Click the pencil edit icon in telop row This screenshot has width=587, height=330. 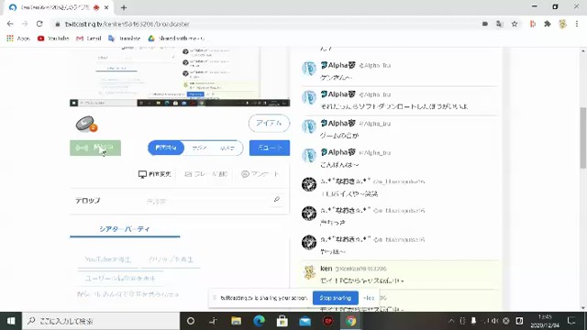277,199
